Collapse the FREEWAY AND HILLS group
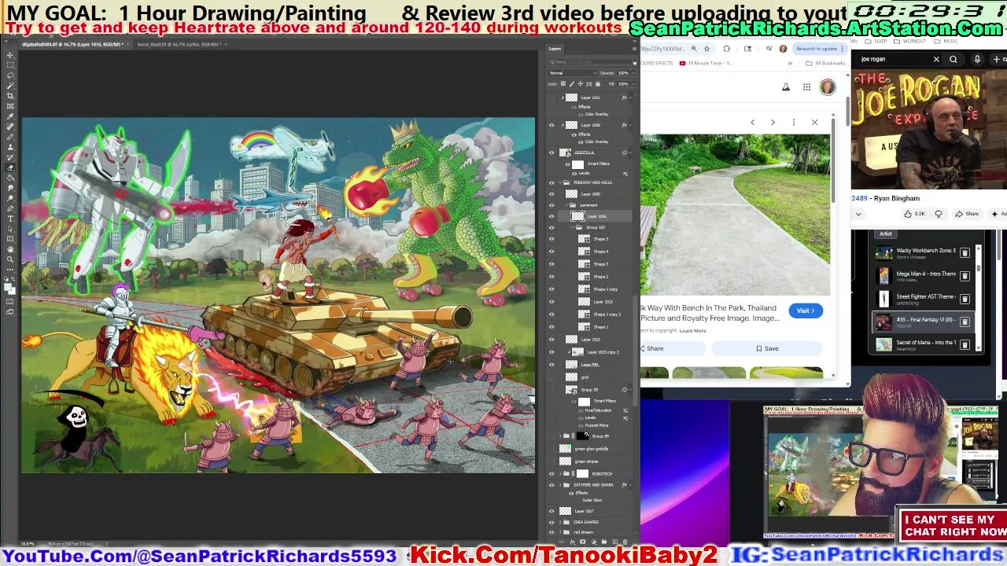The height and width of the screenshot is (566, 1007). [560, 182]
